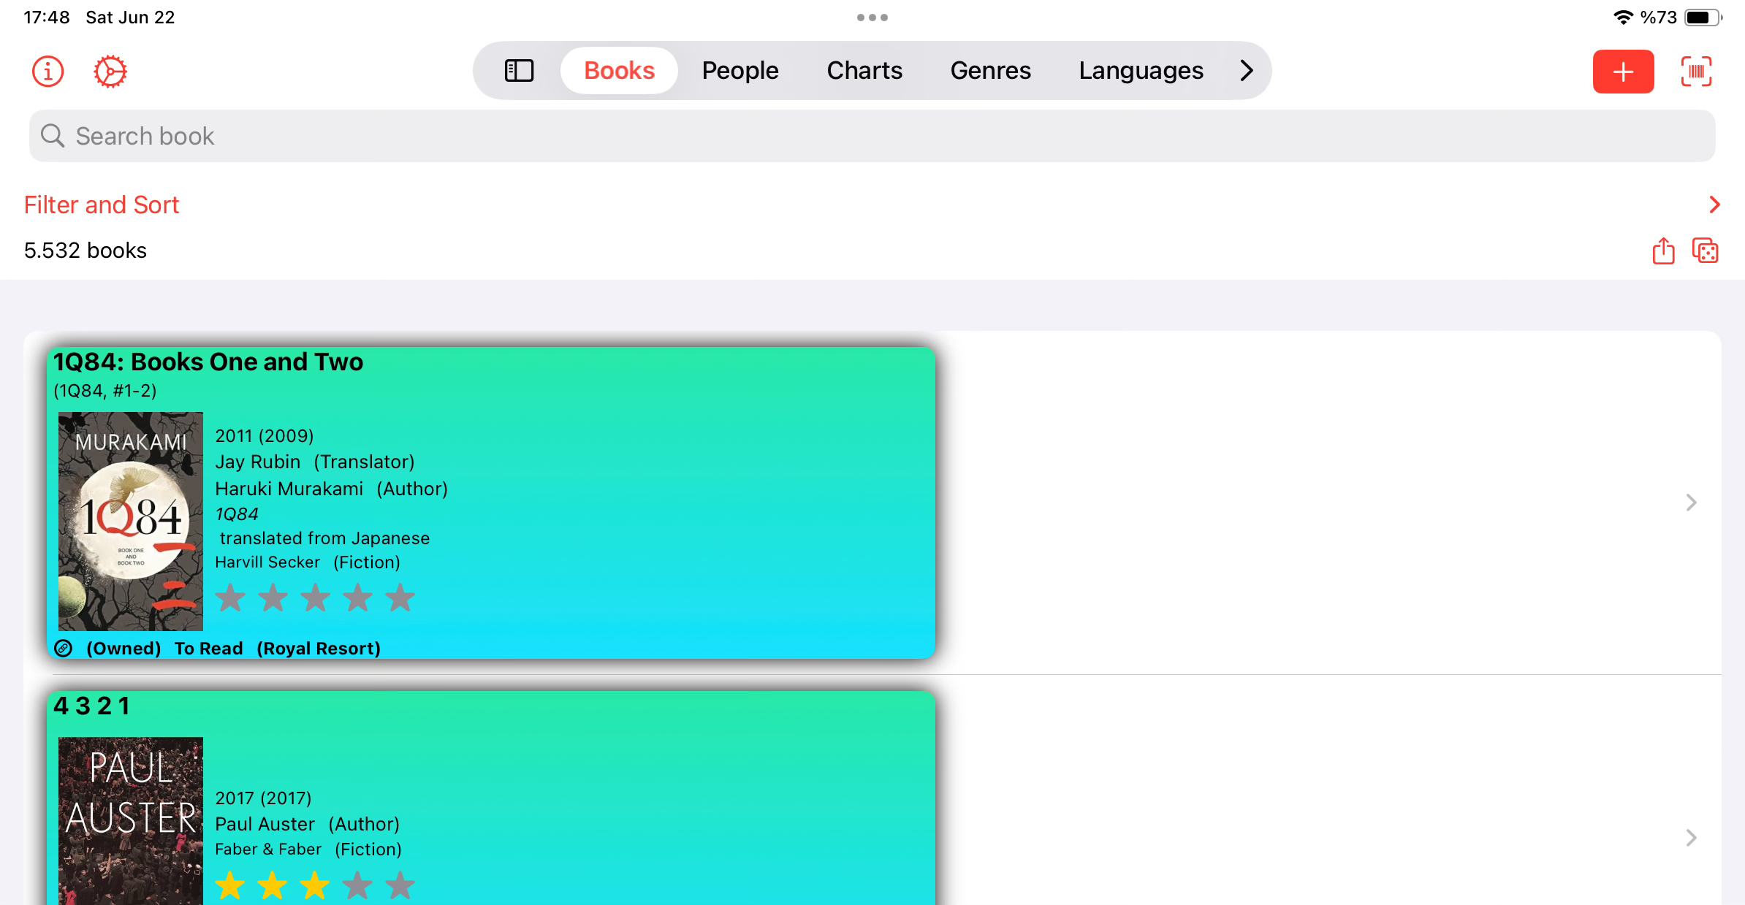
Task: Tap the 1Q84 book cover thumbnail
Action: 131,521
